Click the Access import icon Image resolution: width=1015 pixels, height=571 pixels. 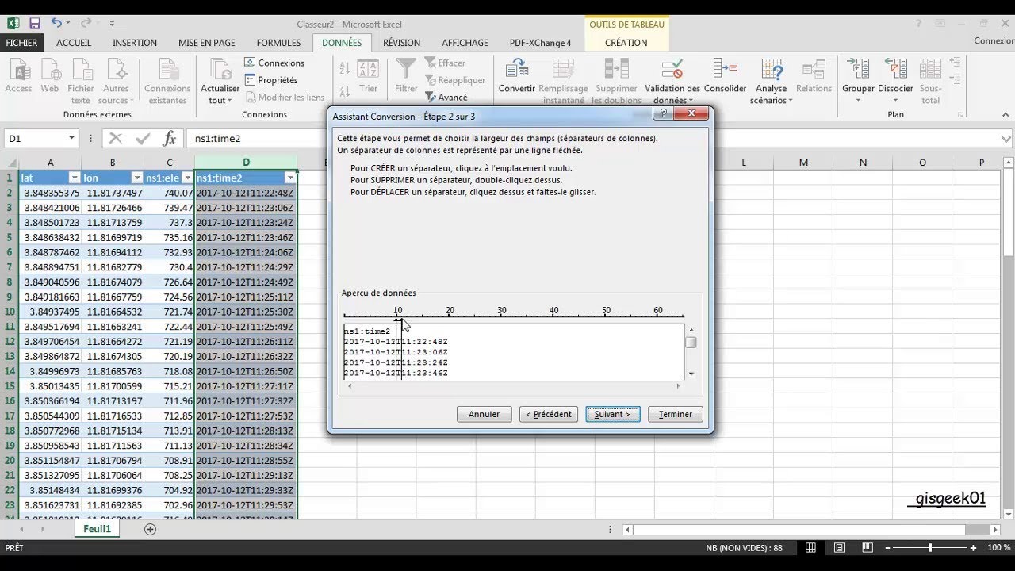pyautogui.click(x=18, y=78)
